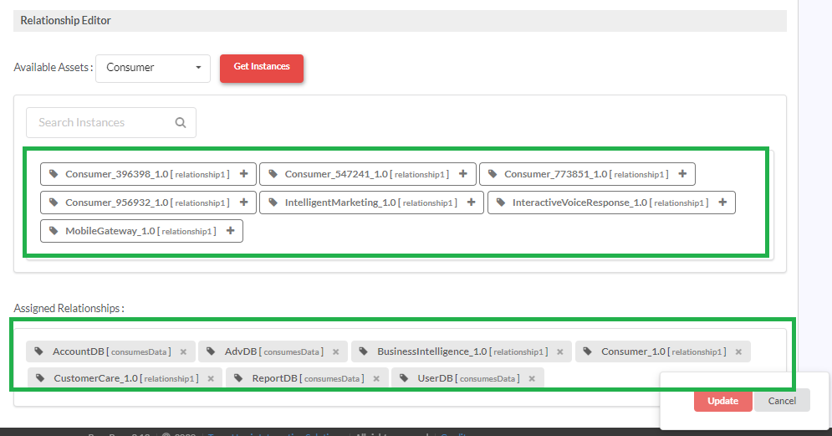Click the Get Instances button
This screenshot has width=832, height=436.
262,68
